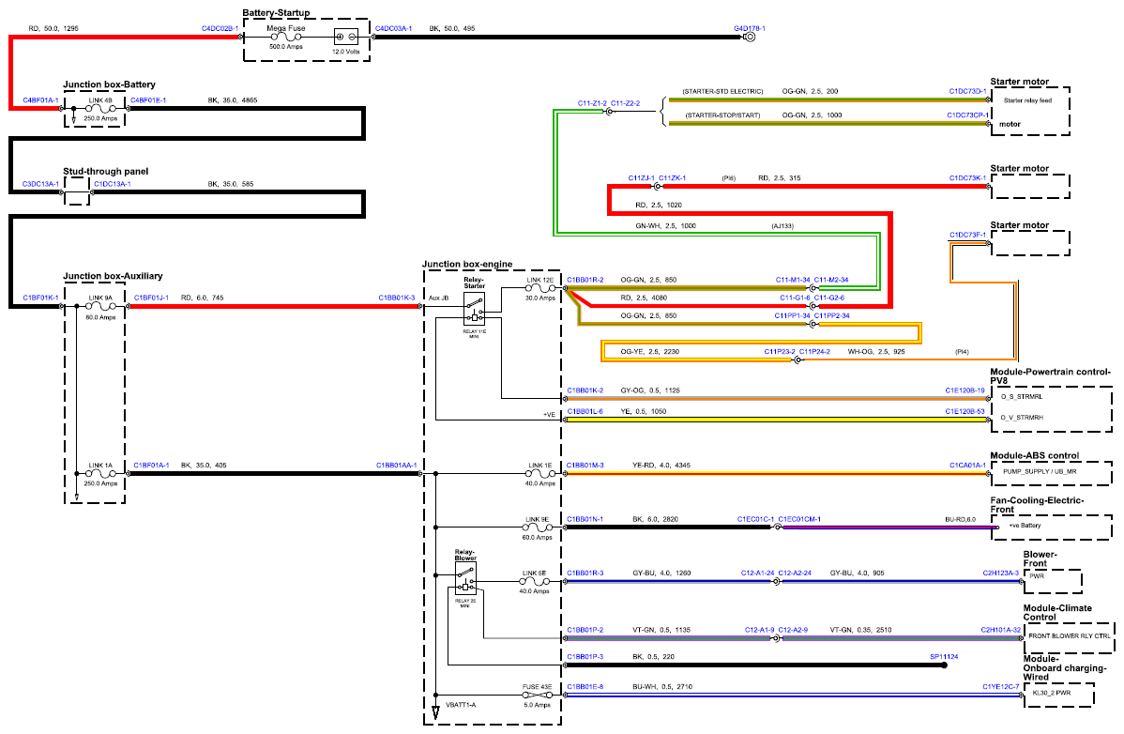1124x734 pixels.
Task: Select the Stud-through panel box symbol
Action: 77,191
